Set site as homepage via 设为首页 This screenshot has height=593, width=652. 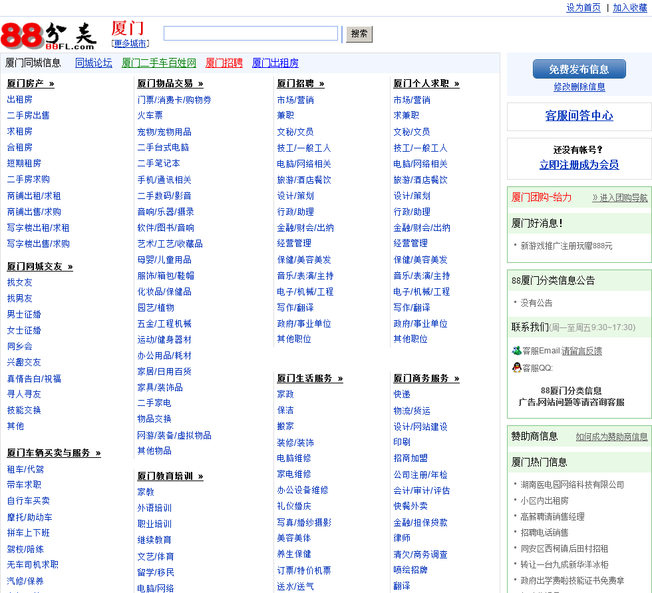click(x=583, y=7)
